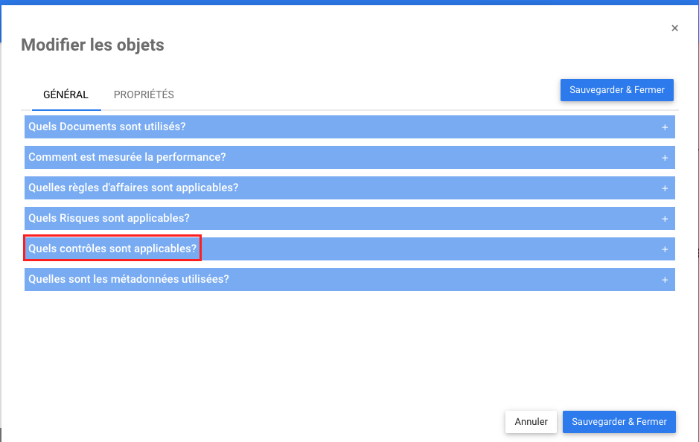This screenshot has height=442, width=699.
Task: Expand 'Comment est mesurée la performance?' section
Action: [127, 157]
